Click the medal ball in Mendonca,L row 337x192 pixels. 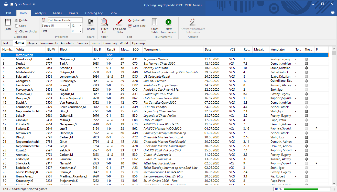click(307, 59)
